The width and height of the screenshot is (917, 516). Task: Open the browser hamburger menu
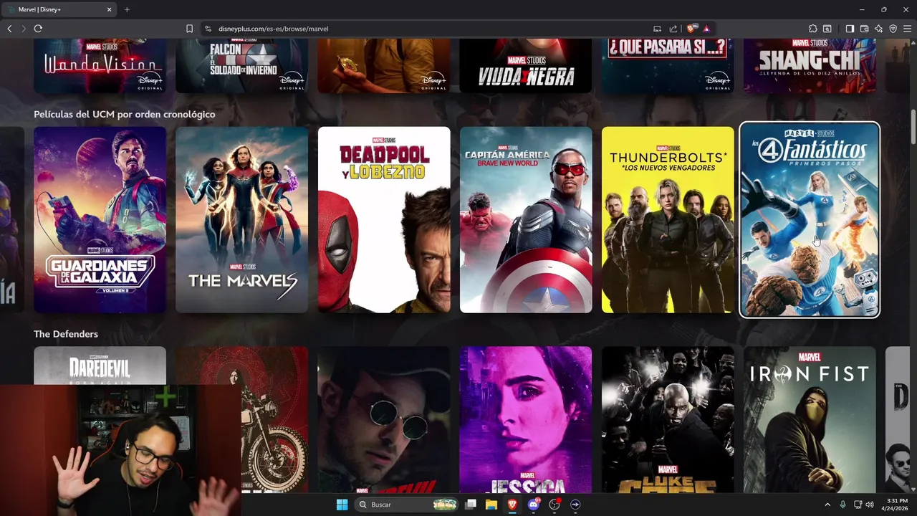tap(907, 29)
